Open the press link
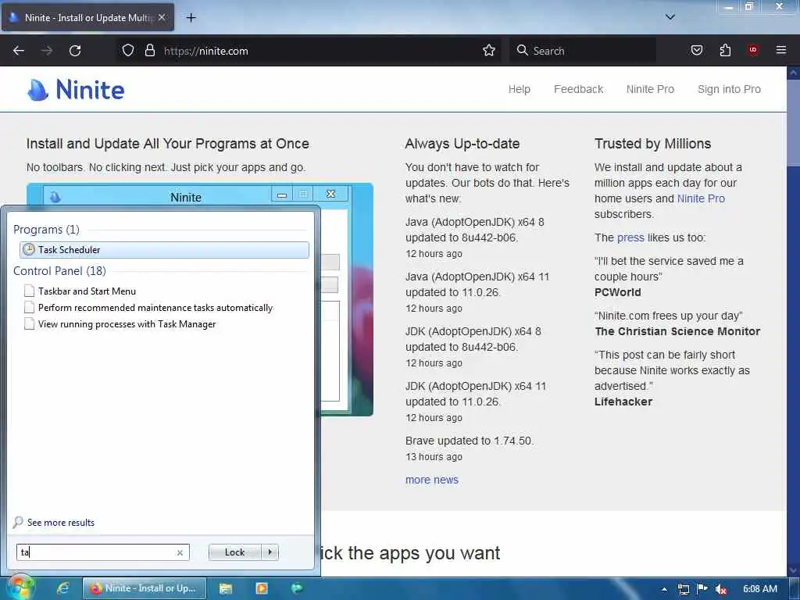The image size is (800, 600). (630, 237)
